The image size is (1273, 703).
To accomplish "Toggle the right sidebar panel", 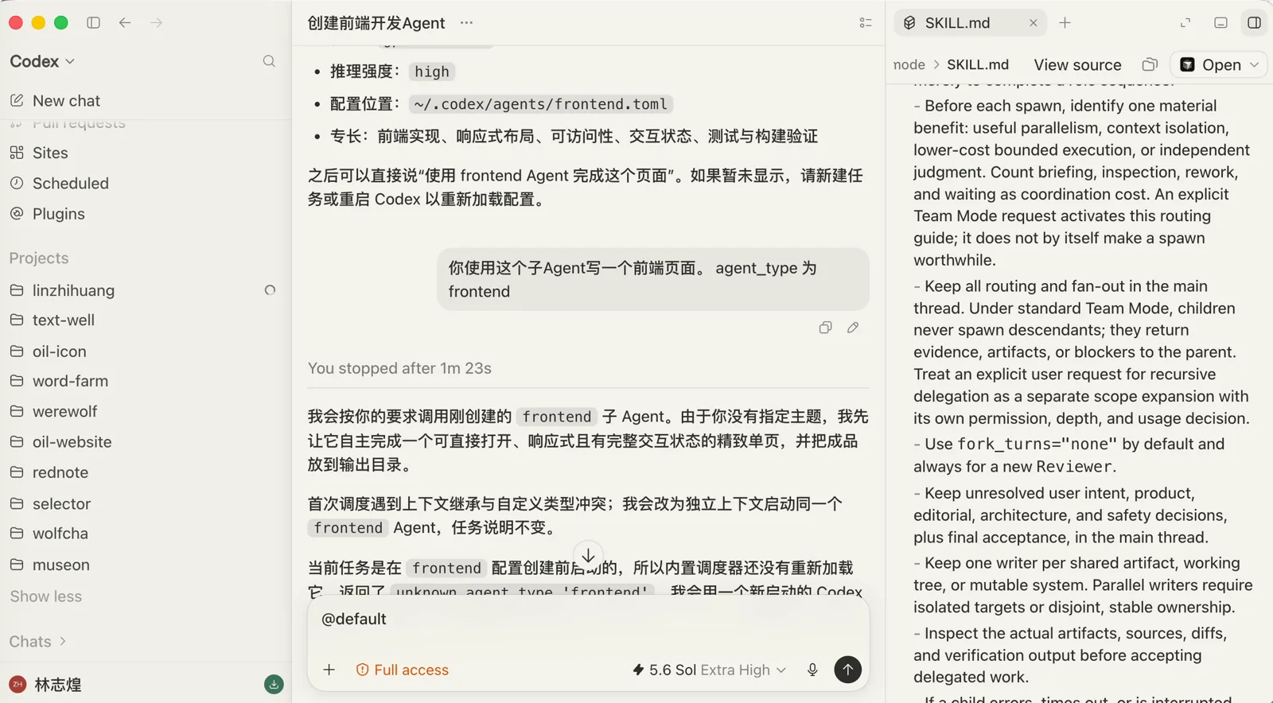I will tap(1254, 23).
